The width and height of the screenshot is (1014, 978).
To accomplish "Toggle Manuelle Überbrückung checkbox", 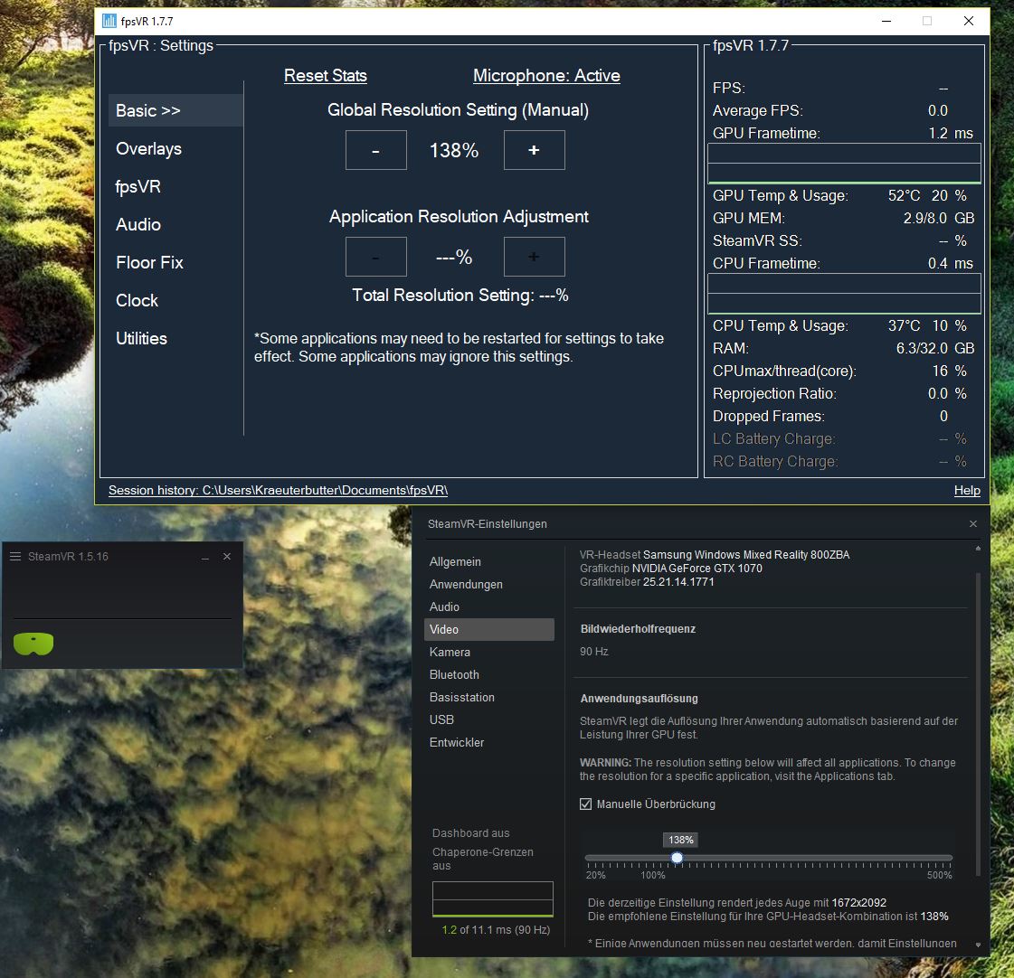I will pos(586,804).
